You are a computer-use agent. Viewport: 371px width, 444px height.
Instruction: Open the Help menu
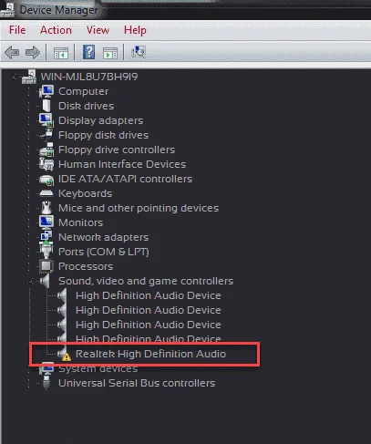coord(135,30)
